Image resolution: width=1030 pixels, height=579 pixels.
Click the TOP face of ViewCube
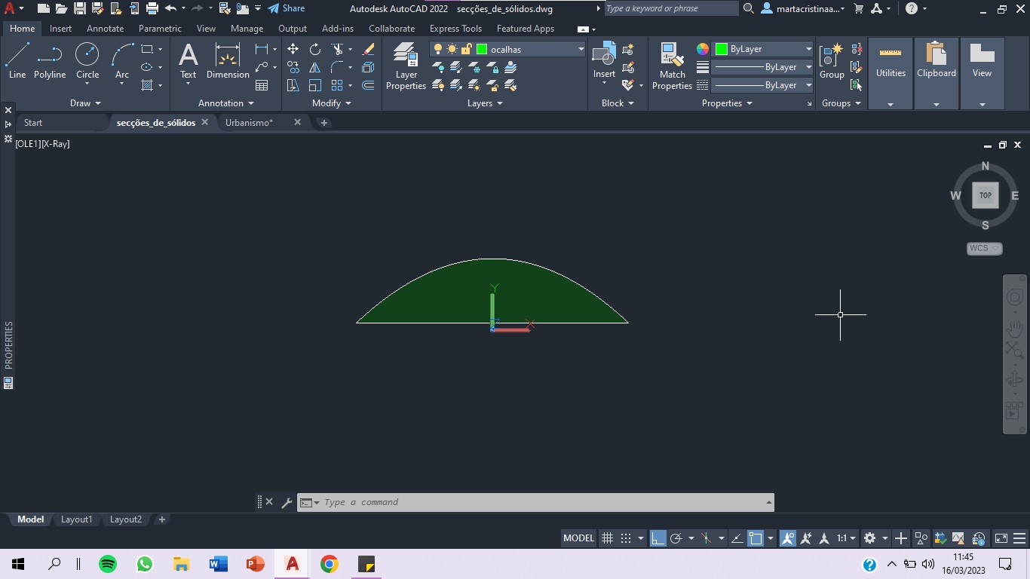point(985,195)
